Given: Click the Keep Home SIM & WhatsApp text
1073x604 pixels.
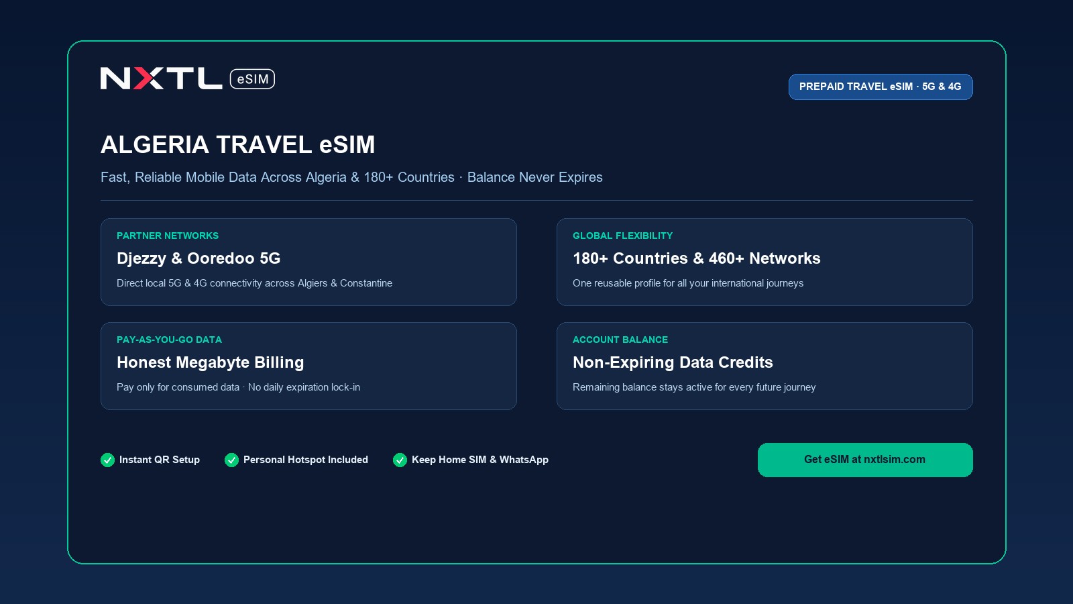Looking at the screenshot, I should pyautogui.click(x=480, y=460).
